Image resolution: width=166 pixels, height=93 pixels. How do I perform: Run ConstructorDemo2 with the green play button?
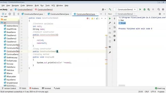tap(140, 9)
